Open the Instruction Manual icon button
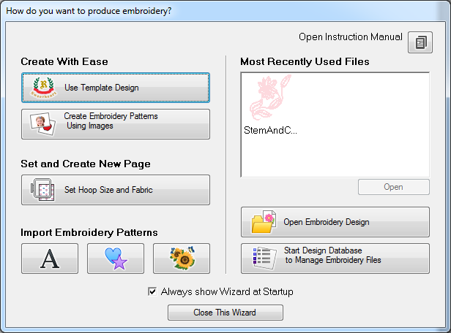This screenshot has height=333, width=451. pos(420,42)
